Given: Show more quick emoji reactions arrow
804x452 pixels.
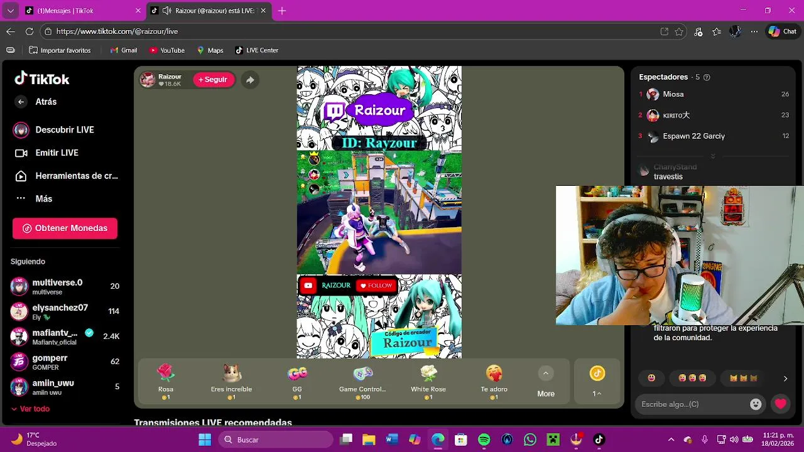Looking at the screenshot, I should (785, 379).
